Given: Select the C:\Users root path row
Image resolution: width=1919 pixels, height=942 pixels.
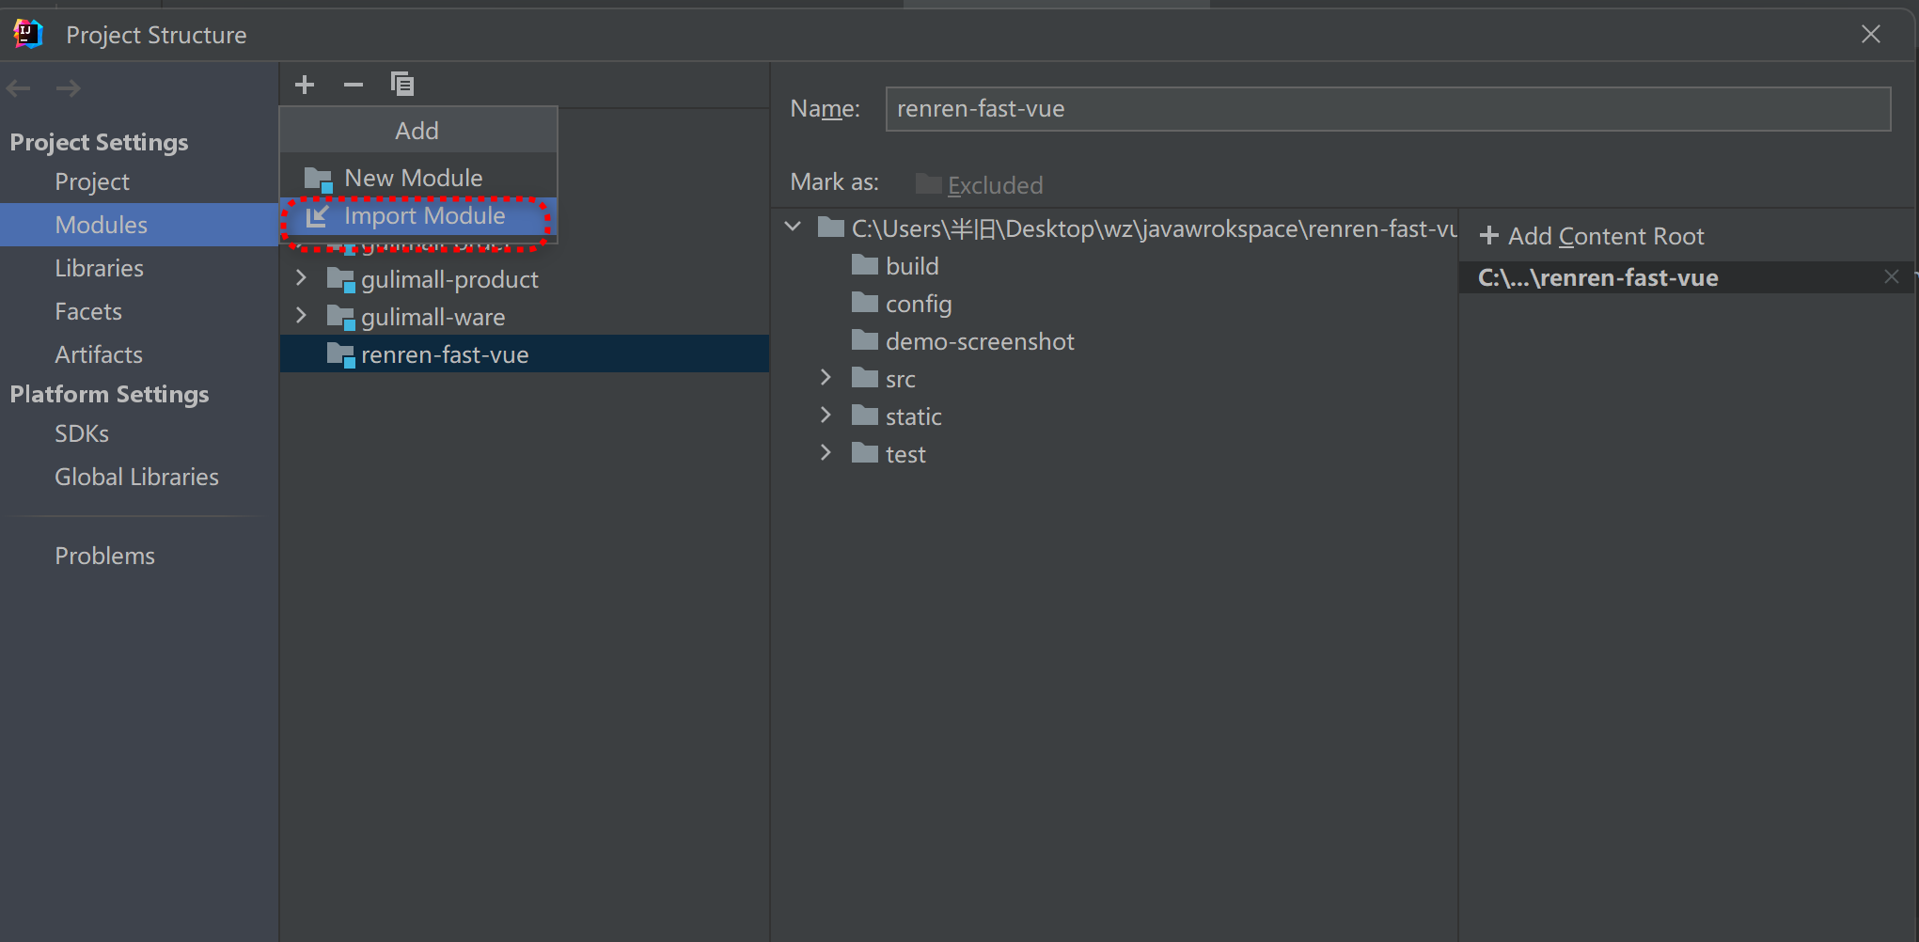Looking at the screenshot, I should coord(1114,228).
